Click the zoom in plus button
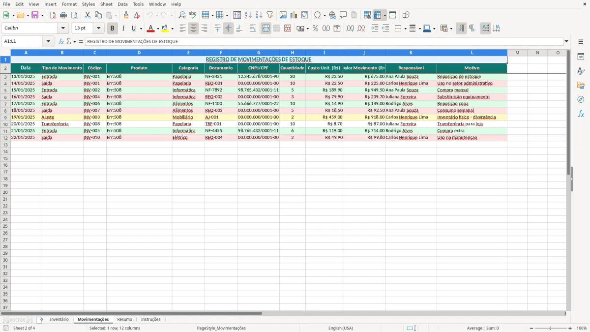 coord(570,328)
